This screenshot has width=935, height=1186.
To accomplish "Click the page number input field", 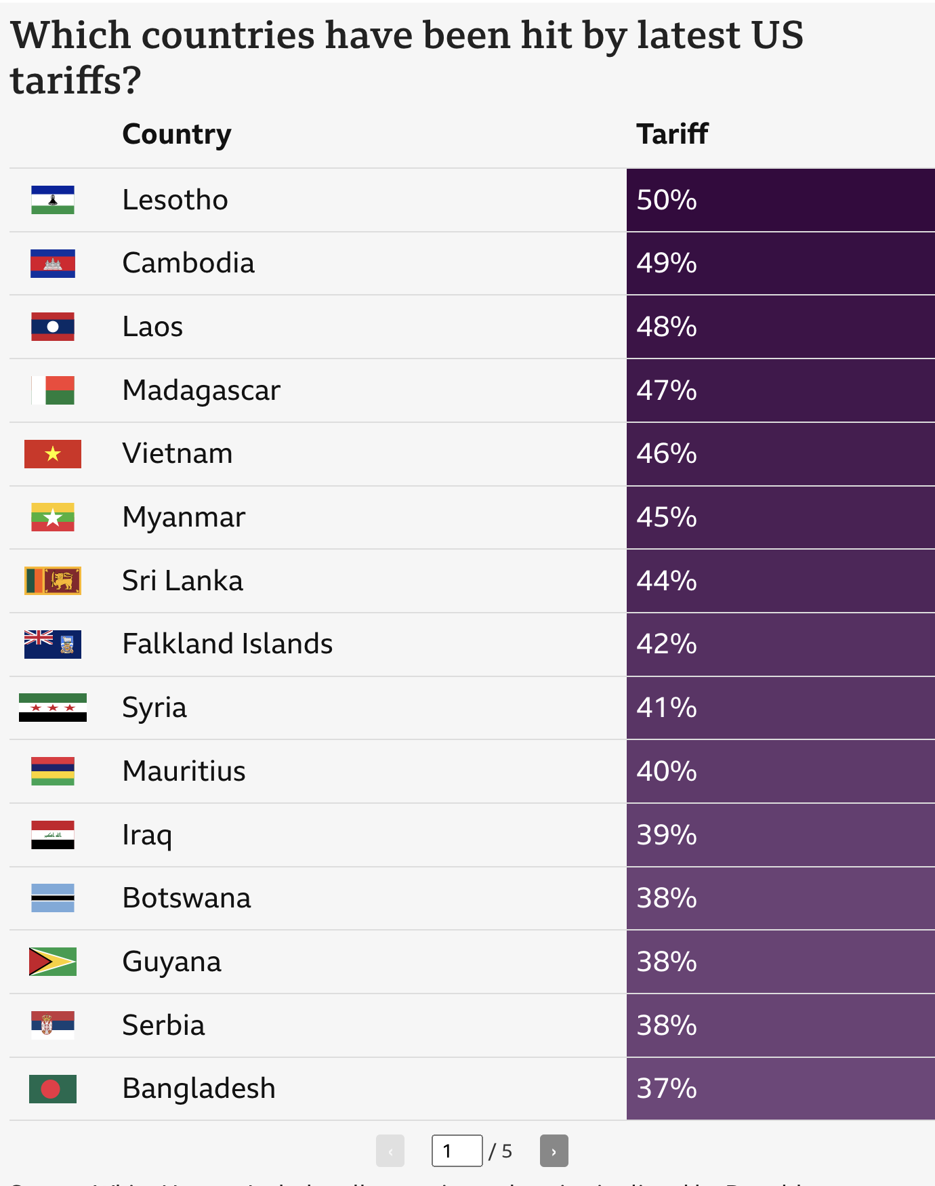I will point(457,1151).
